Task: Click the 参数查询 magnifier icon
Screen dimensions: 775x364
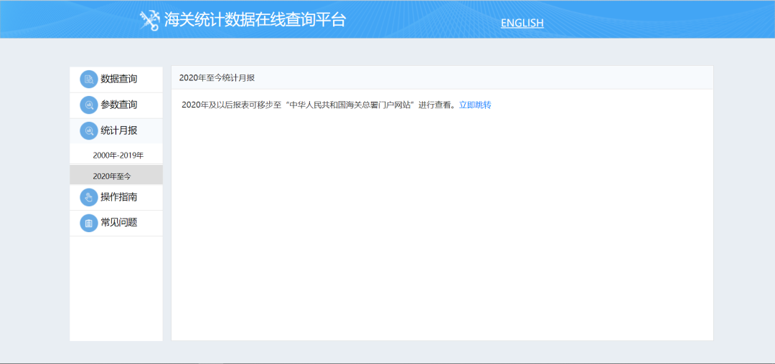Action: point(89,105)
